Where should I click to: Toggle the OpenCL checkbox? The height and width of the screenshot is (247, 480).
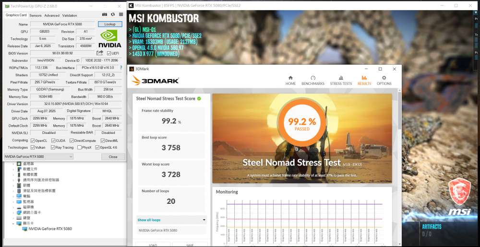pos(33,141)
